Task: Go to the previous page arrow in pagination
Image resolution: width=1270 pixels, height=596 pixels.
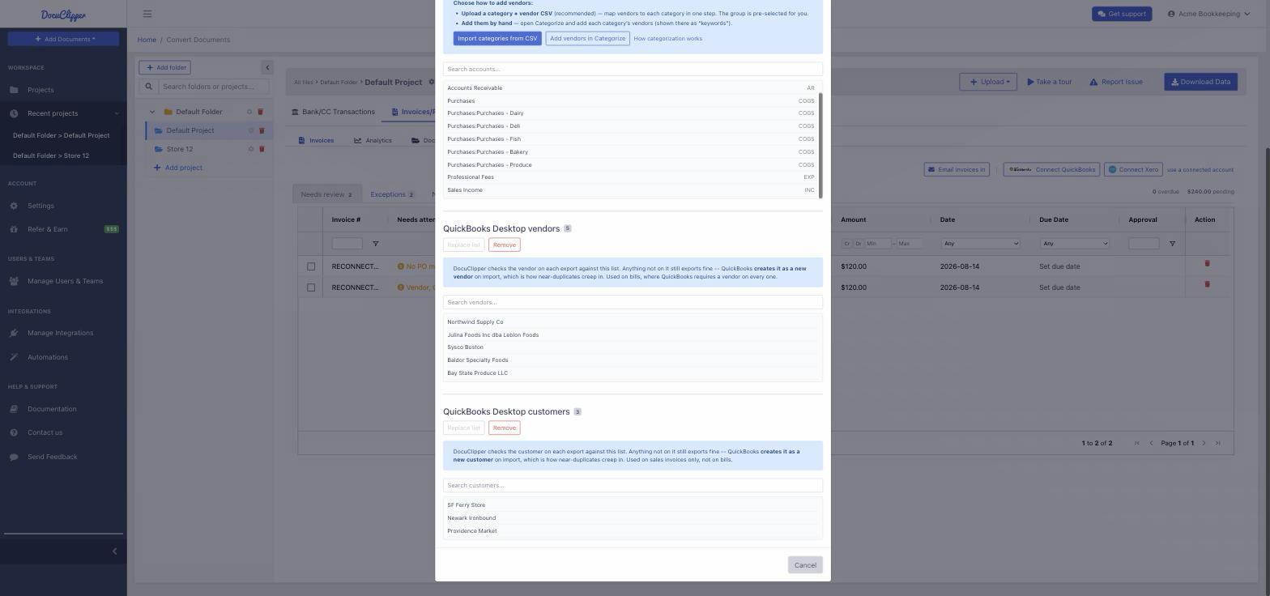Action: click(1151, 443)
